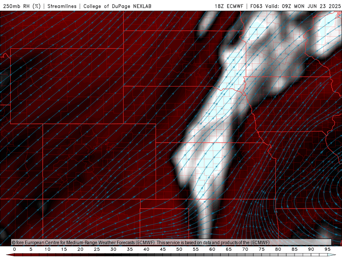This screenshot has height=257, width=342.
Task: Click the "70" colorbar scale label
Action: point(245,249)
